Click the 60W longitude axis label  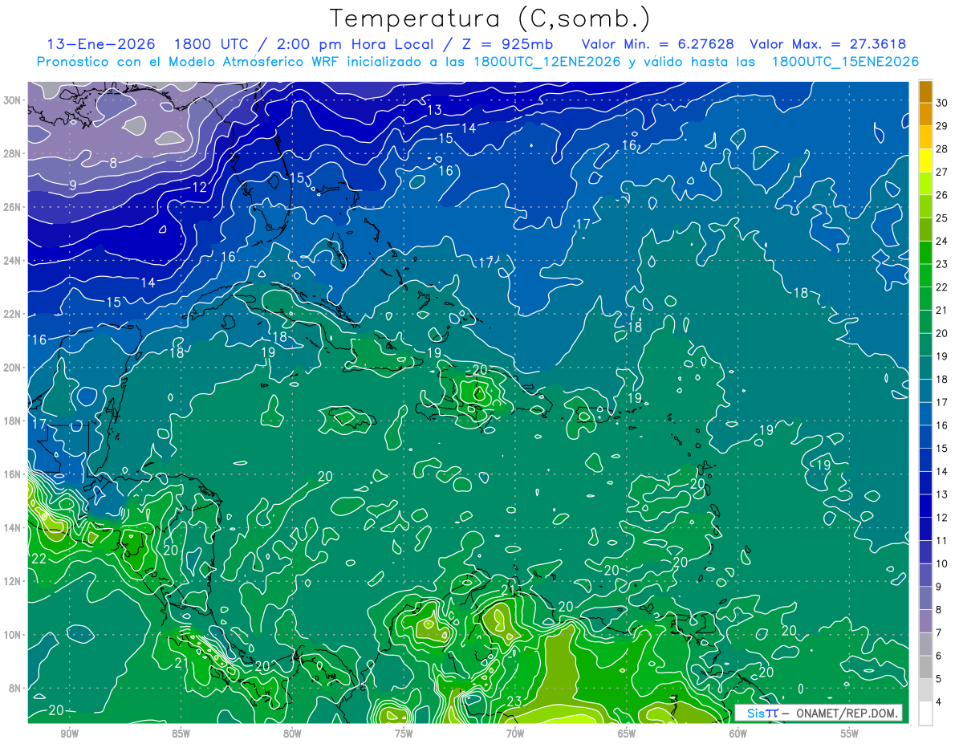(738, 734)
